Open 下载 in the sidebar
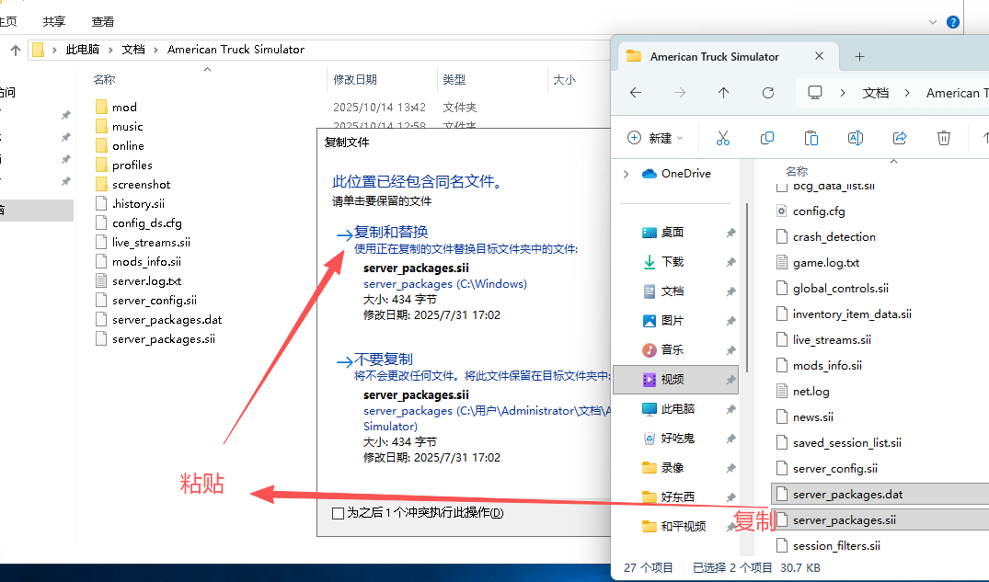The image size is (989, 582). click(672, 262)
